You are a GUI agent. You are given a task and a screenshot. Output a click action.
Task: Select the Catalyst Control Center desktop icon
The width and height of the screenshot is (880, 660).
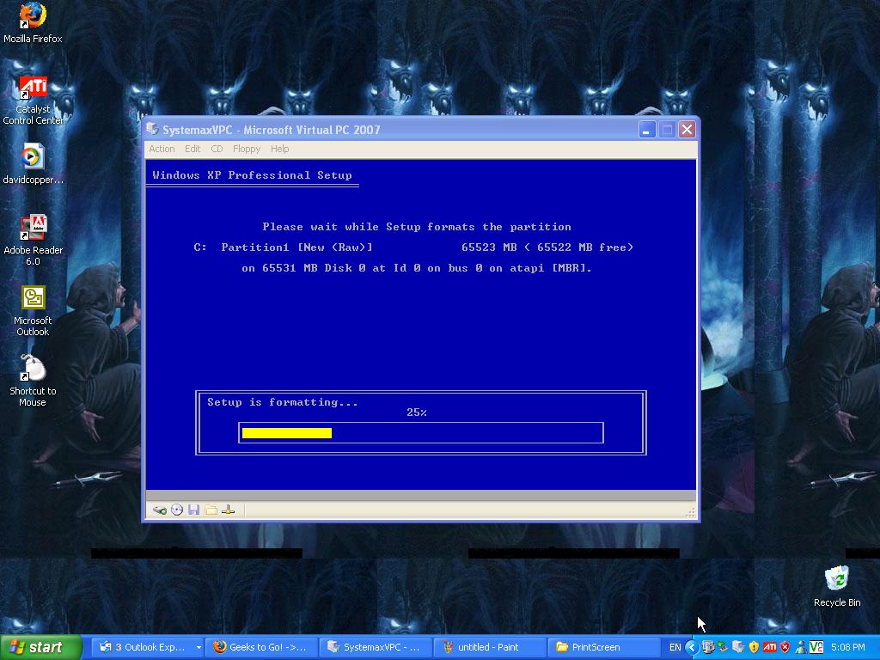pos(33,101)
